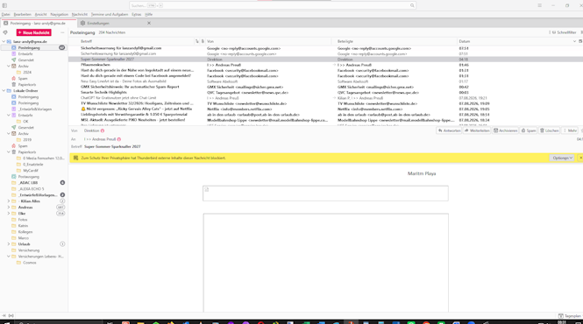Screen dimensions: 583x324
Task: Click the Antworten button
Action: pyautogui.click(x=449, y=130)
